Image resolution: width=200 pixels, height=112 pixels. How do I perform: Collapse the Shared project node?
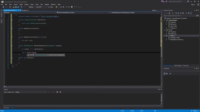click(165, 30)
